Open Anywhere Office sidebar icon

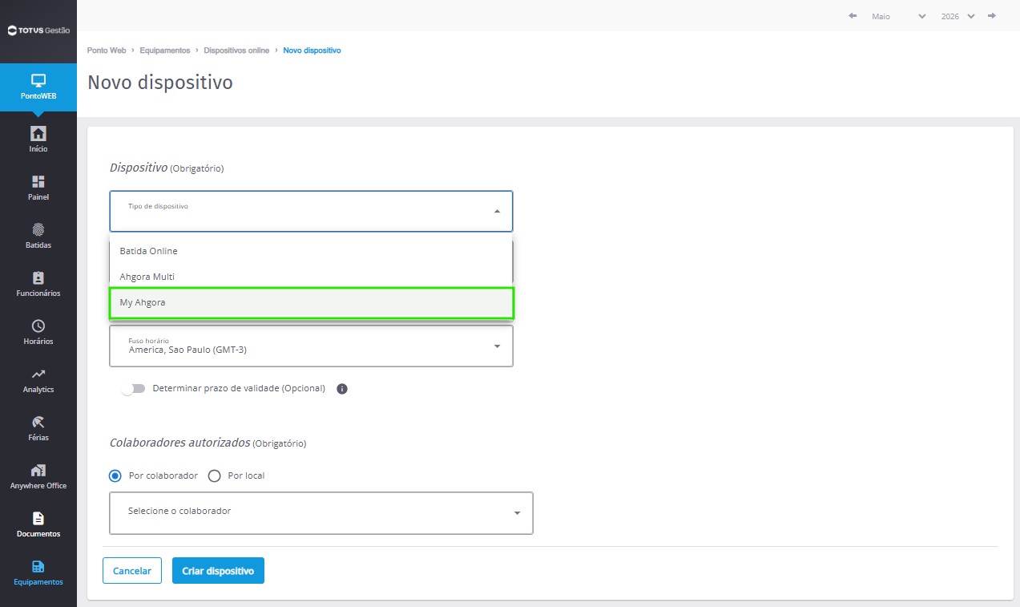[38, 470]
